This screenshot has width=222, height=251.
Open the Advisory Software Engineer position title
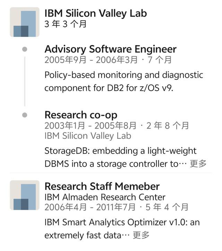pyautogui.click(x=111, y=49)
